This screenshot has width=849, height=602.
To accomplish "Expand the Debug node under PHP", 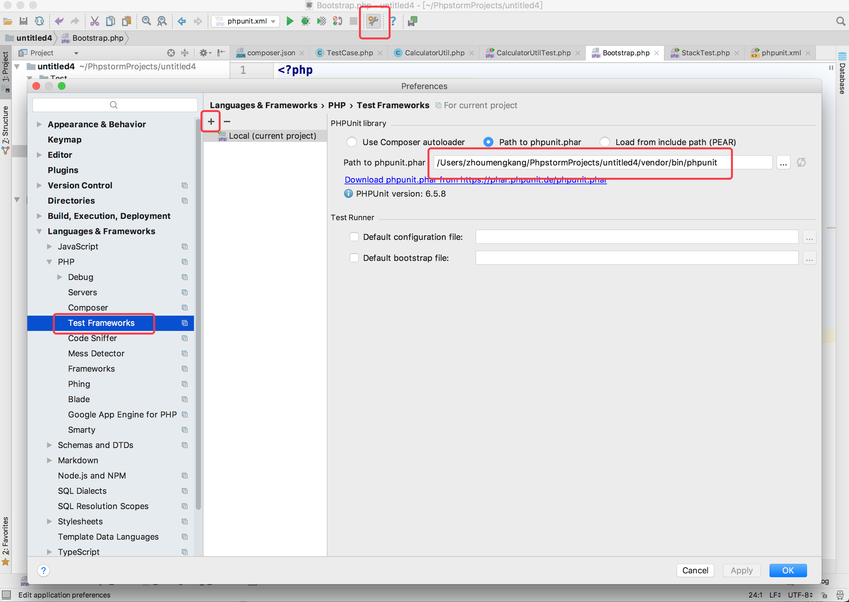I will tap(59, 277).
